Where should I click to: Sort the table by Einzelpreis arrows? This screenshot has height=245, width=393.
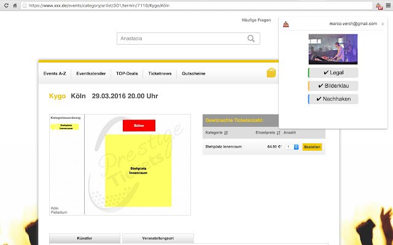click(278, 133)
